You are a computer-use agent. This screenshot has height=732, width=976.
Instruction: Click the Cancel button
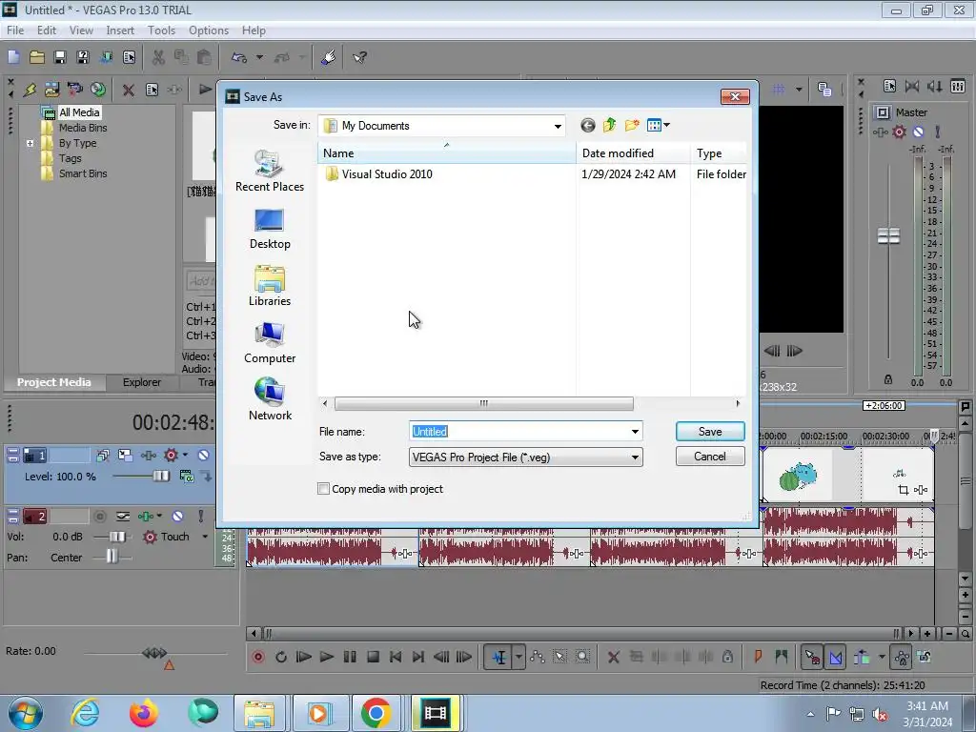pos(710,457)
